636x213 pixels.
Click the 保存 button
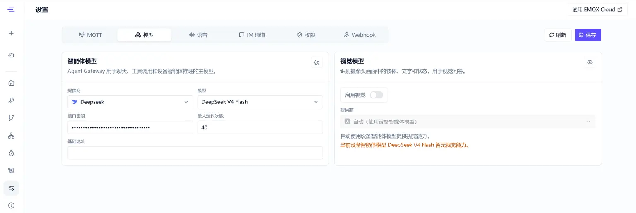pos(588,35)
